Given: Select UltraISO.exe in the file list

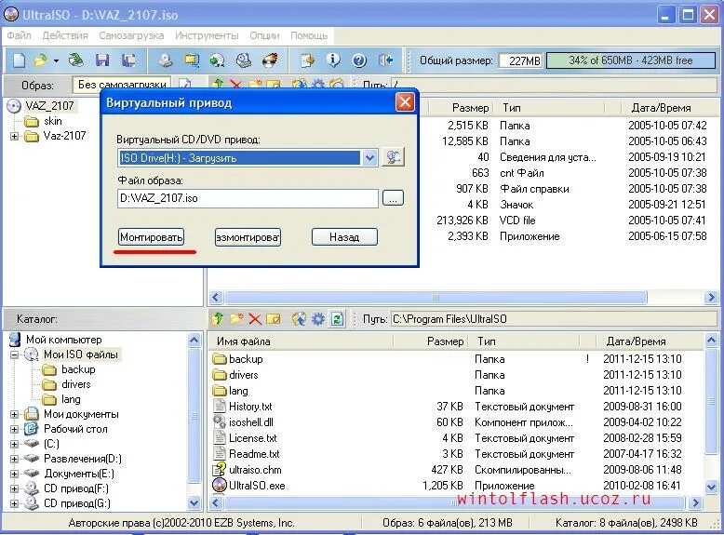Looking at the screenshot, I should pos(257,486).
